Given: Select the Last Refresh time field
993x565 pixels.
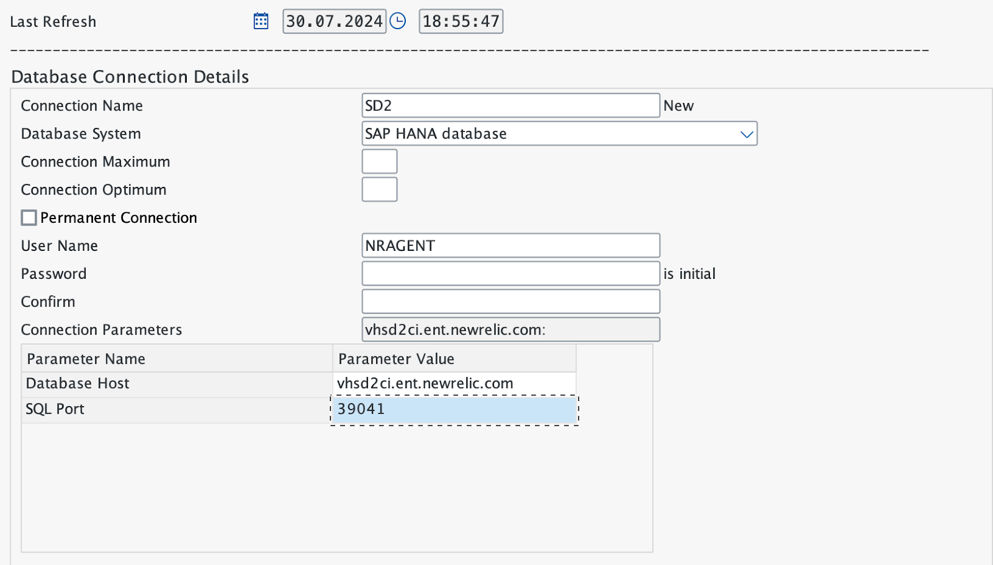Looking at the screenshot, I should click(461, 20).
